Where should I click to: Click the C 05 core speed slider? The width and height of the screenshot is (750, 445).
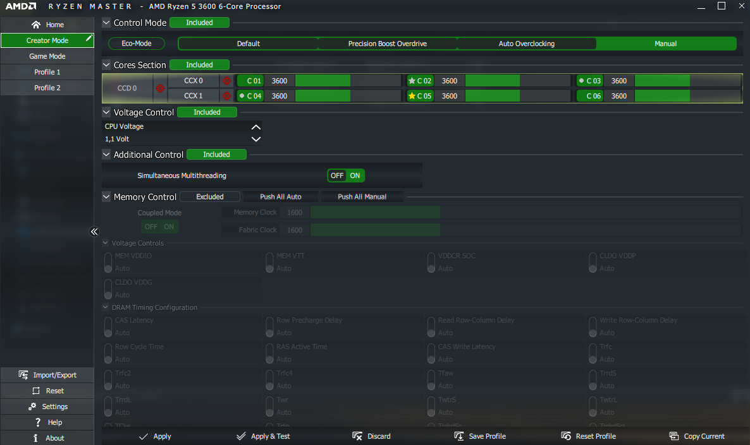click(x=518, y=96)
